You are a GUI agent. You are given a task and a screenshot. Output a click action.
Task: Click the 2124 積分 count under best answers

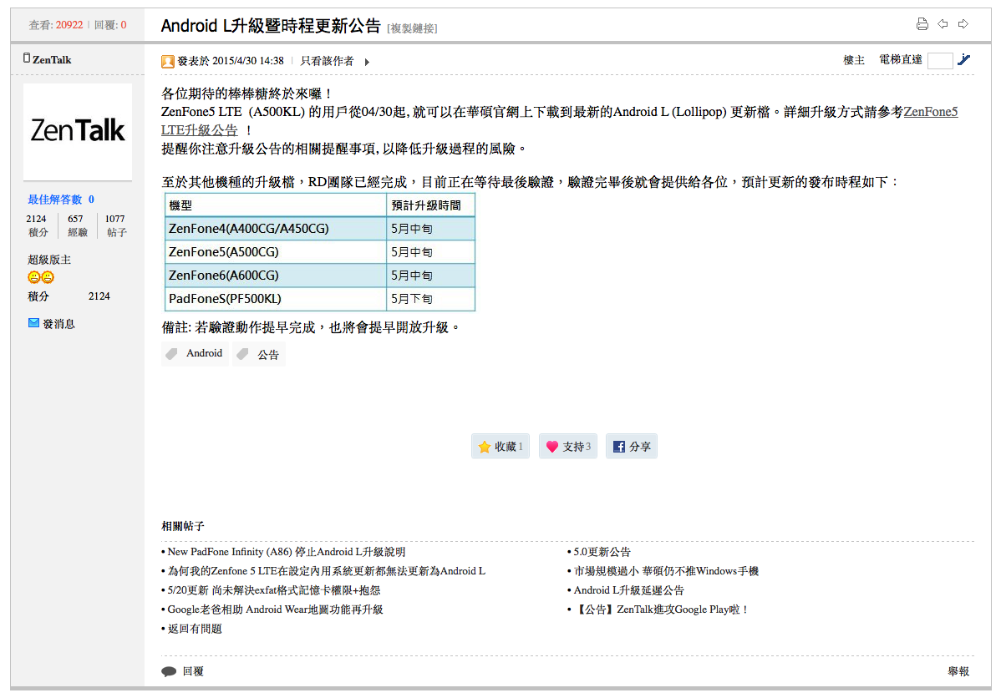click(x=37, y=225)
